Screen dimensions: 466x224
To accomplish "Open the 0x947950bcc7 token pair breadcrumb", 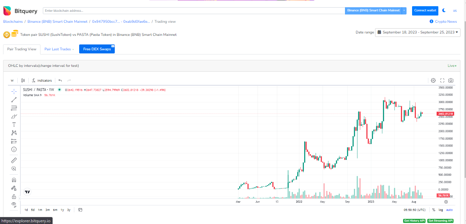I will tap(121, 21).
